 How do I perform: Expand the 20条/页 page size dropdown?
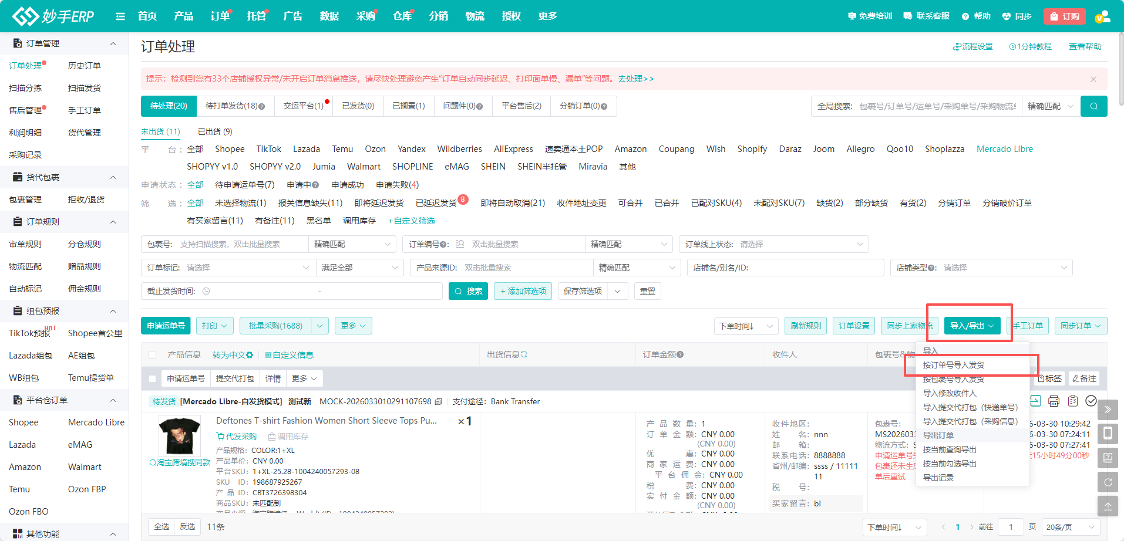tap(1069, 526)
